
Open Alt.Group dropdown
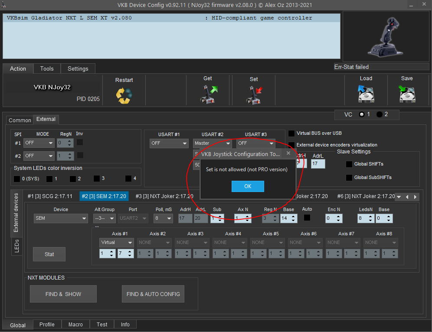coord(104,218)
